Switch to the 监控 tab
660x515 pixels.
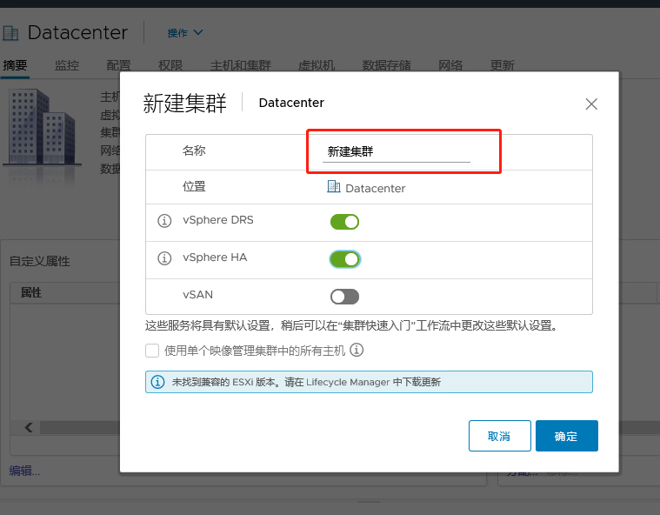(66, 65)
